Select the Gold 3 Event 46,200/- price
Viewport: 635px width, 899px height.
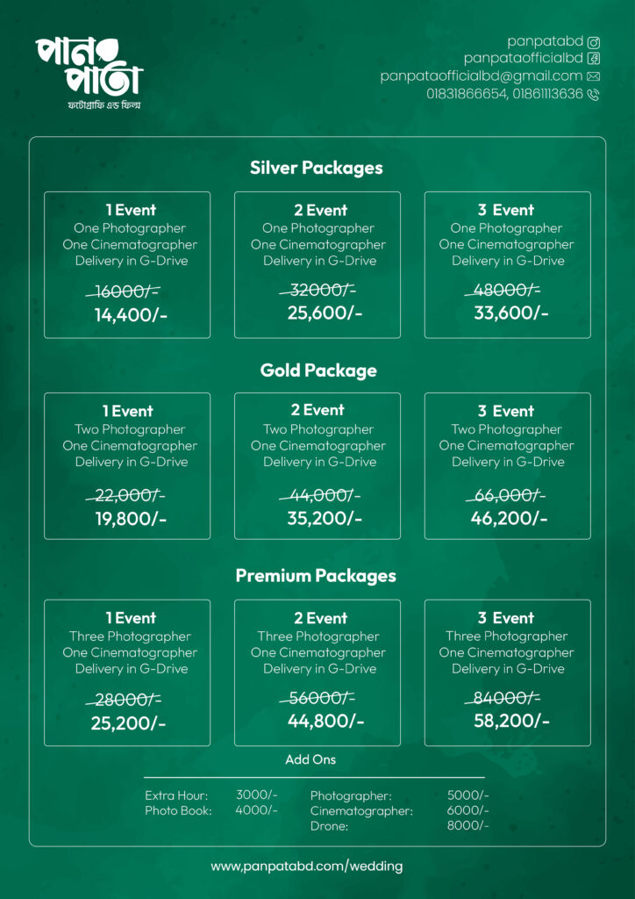(x=510, y=518)
